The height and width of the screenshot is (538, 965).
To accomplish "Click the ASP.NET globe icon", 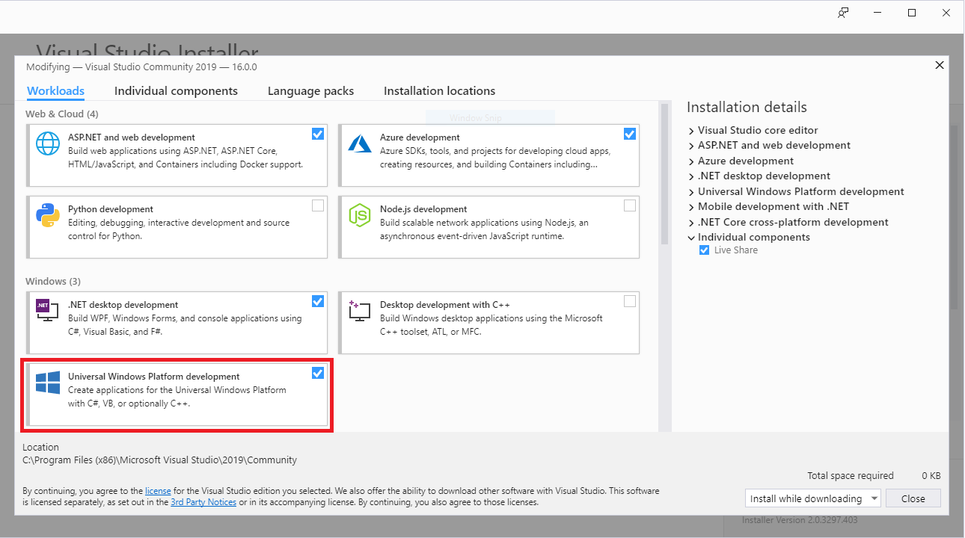I will (48, 143).
